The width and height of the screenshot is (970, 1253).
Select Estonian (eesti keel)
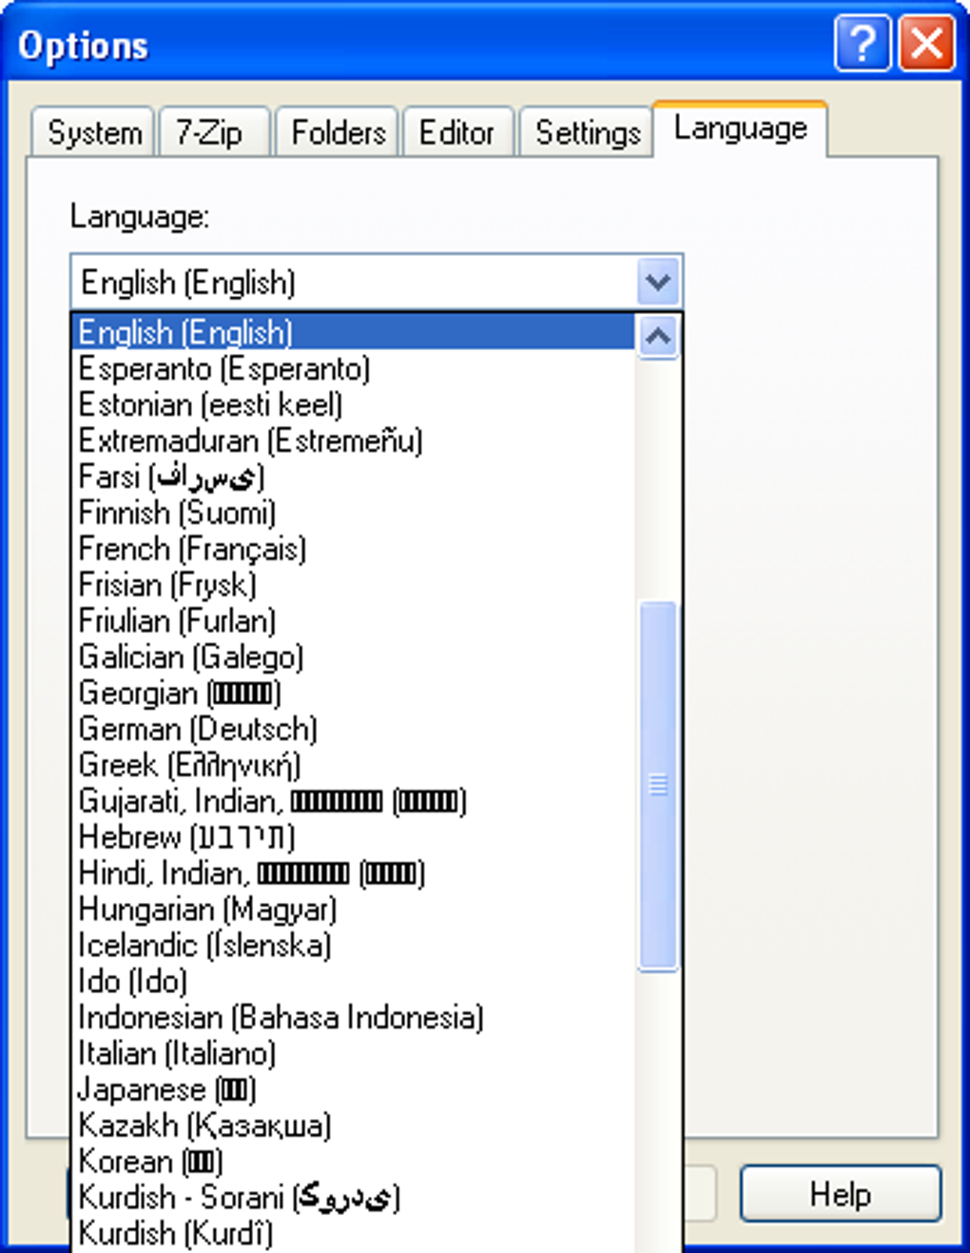(x=353, y=404)
